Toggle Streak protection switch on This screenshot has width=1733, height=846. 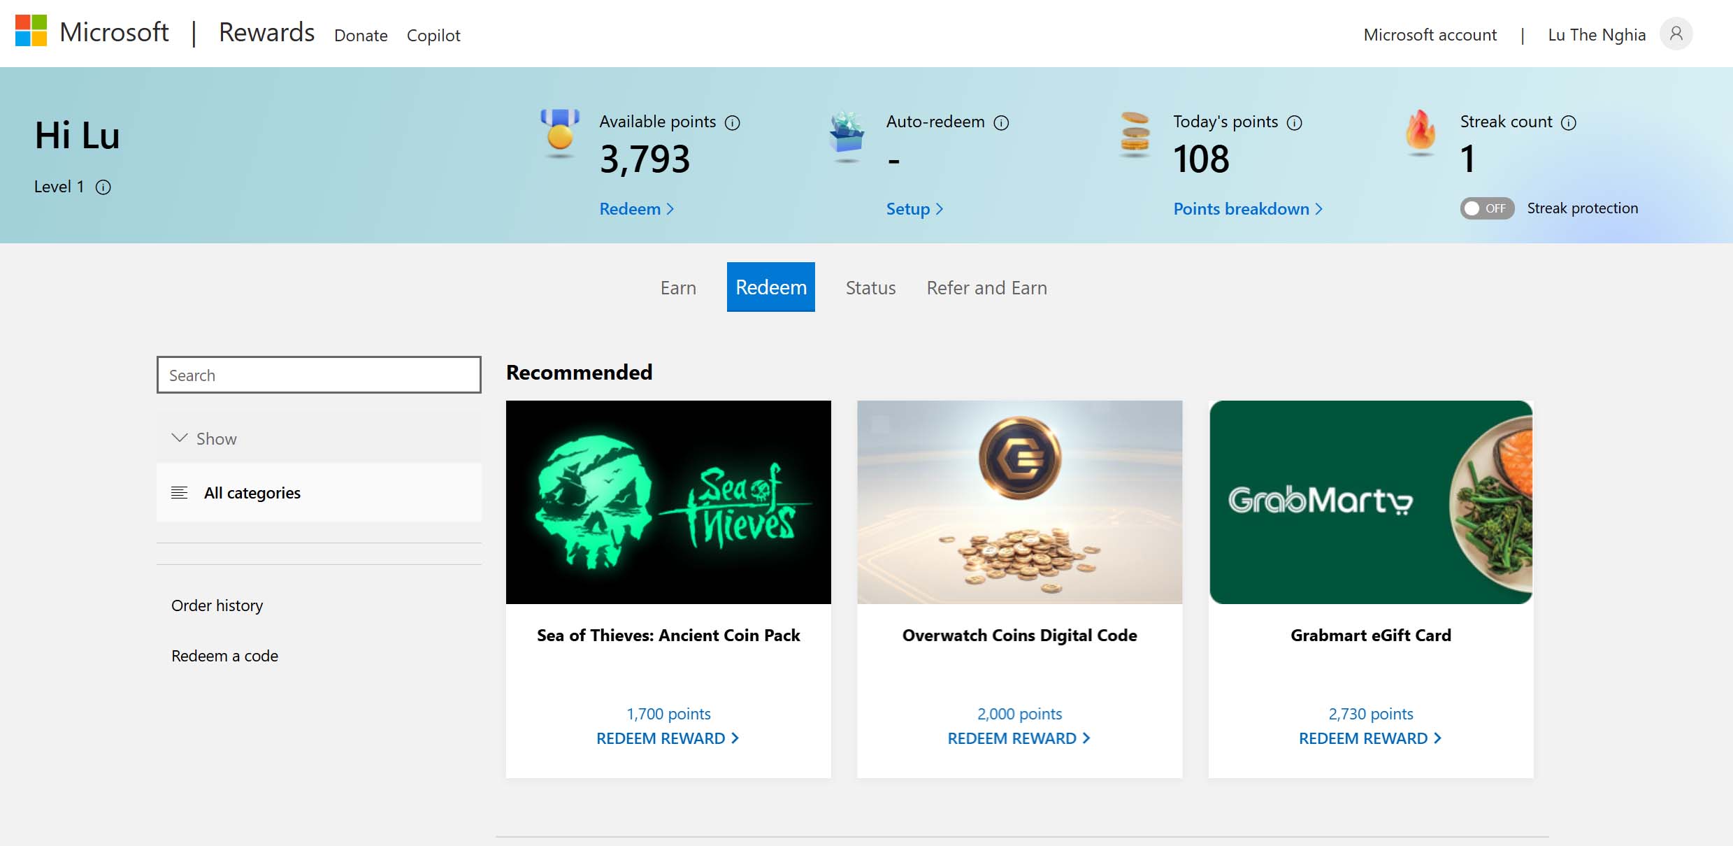(x=1487, y=208)
